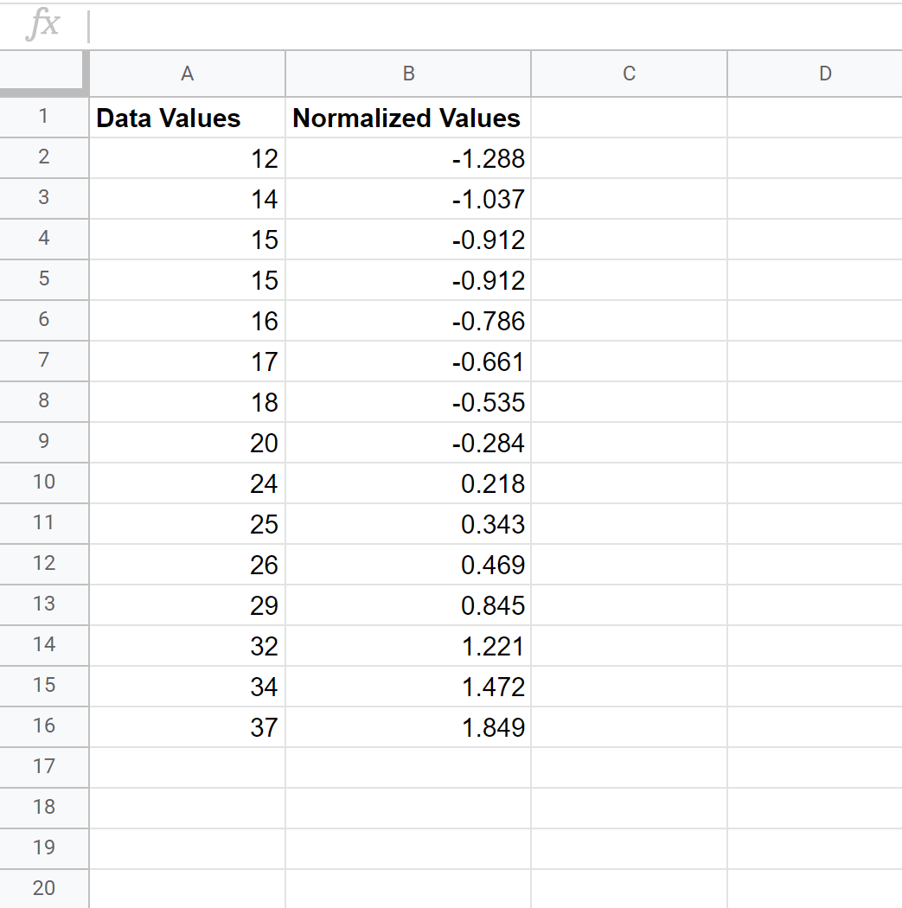The width and height of the screenshot is (902, 908).
Task: Select the cell with value 37
Action: pyautogui.click(x=187, y=726)
